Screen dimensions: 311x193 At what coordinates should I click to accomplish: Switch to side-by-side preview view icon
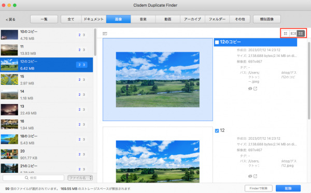point(293,34)
